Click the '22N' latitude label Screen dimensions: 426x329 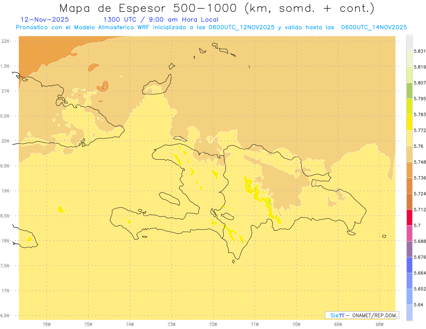click(x=5, y=41)
